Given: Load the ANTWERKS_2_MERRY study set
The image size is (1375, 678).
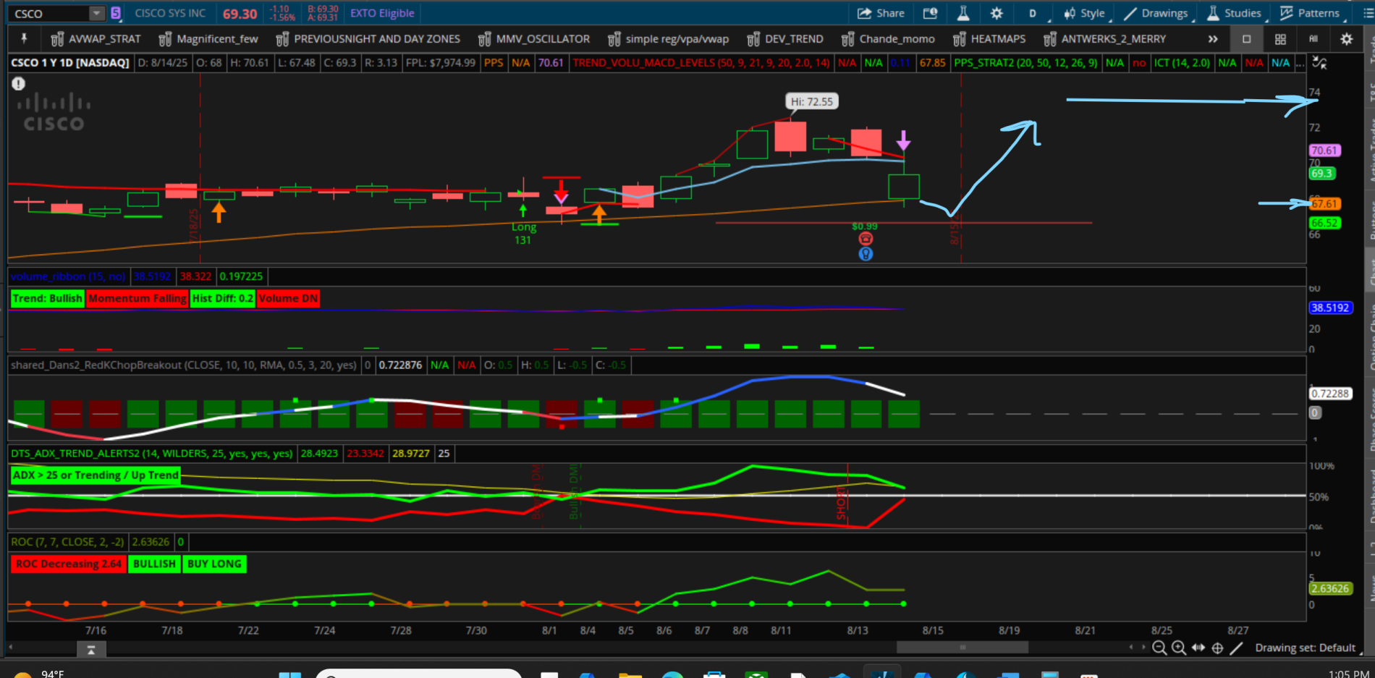Looking at the screenshot, I should pyautogui.click(x=1104, y=39).
